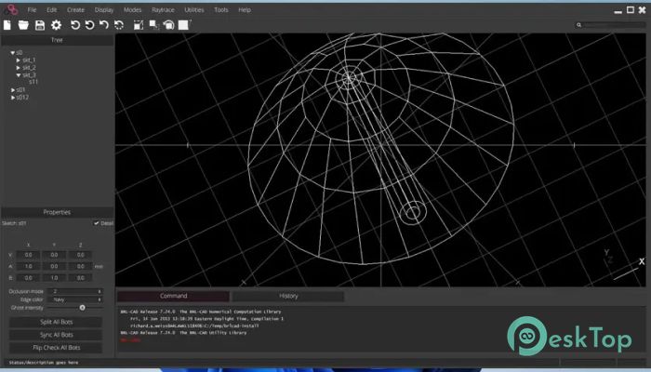Screen dimensions: 651x372
Task: Save with the floppy disk icon
Action: [39, 25]
